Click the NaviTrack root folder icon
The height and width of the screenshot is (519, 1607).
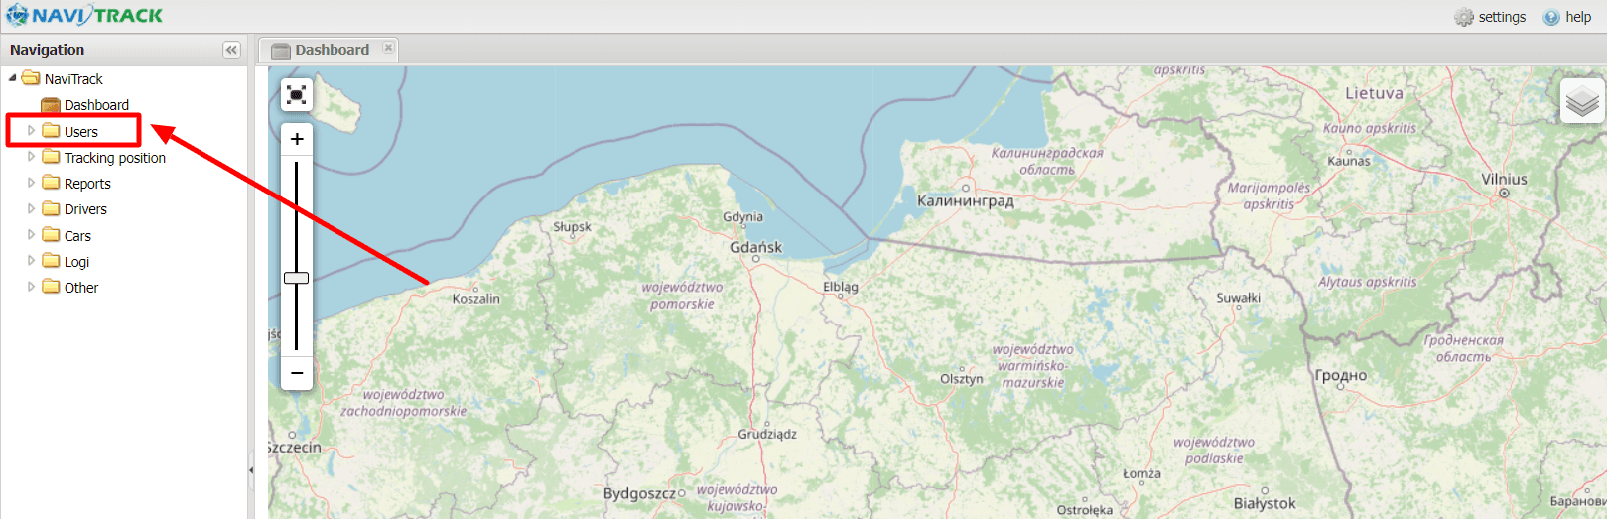click(x=31, y=78)
